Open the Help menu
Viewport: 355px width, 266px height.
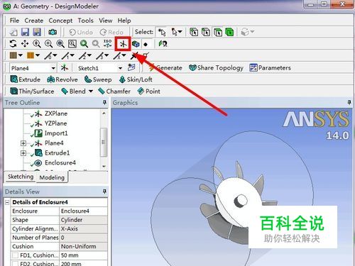(124, 21)
